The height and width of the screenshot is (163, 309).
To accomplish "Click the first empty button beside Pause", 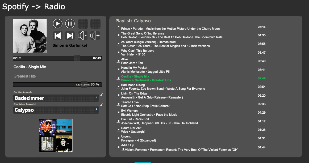I will tap(83, 24).
